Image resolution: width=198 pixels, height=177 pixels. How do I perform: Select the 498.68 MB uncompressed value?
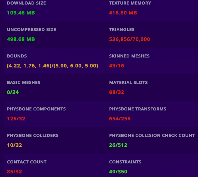click(21, 39)
